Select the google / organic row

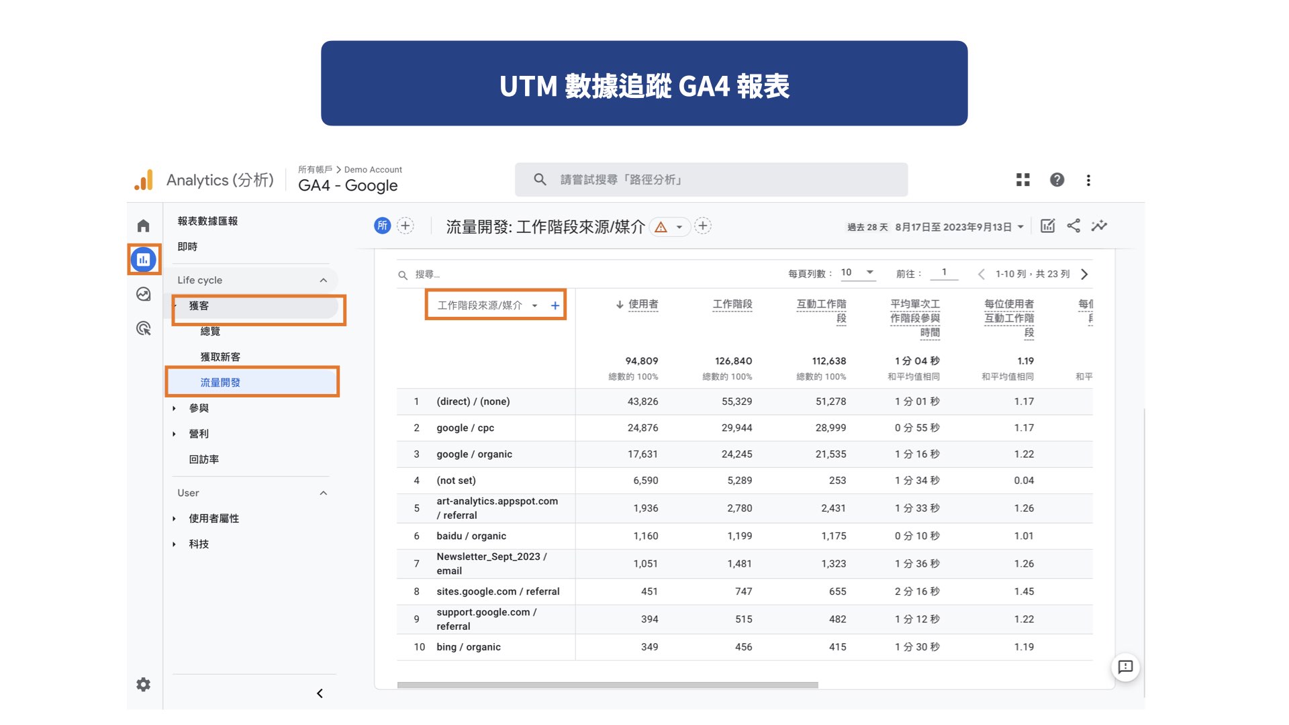(744, 454)
